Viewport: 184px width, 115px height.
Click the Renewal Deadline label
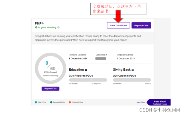(77, 55)
